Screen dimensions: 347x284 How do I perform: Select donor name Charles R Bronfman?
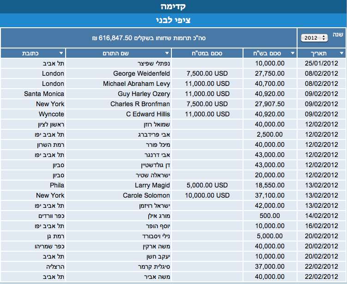(140, 104)
